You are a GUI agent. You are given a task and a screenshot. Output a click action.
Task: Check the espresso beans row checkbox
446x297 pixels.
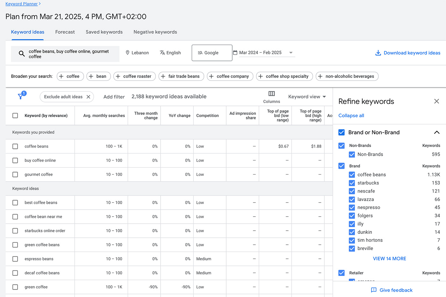(x=15, y=259)
